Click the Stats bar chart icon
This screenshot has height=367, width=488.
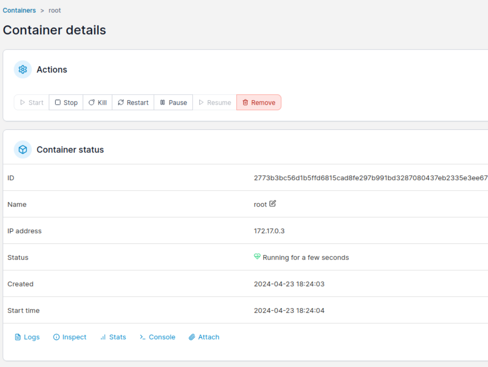coord(103,337)
